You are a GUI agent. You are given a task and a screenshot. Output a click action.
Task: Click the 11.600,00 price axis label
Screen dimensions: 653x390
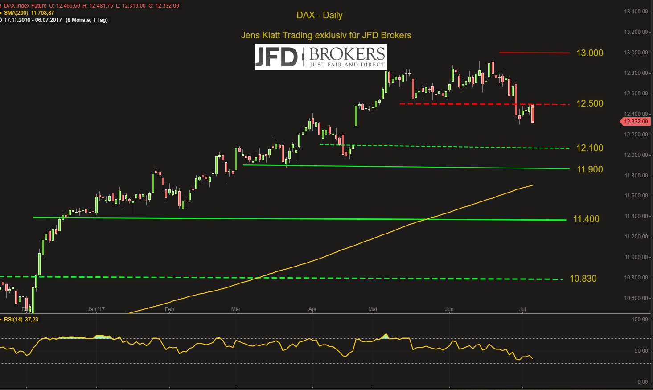[636, 196]
